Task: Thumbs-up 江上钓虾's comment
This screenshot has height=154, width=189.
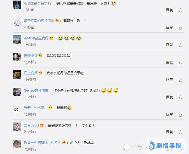Action: pos(180,80)
